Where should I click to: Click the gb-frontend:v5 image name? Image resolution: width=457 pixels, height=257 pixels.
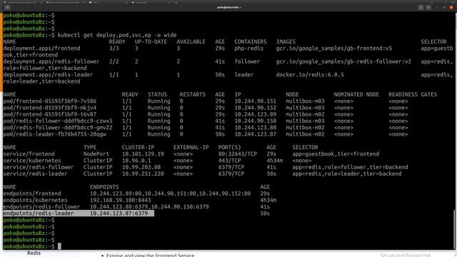coord(334,49)
